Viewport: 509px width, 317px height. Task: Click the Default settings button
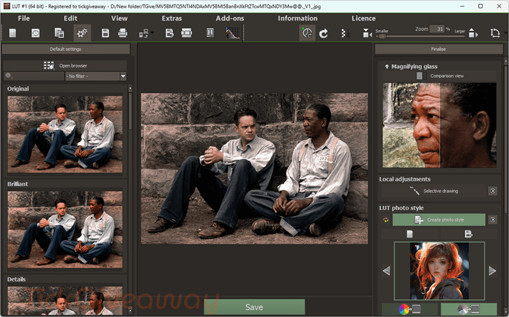click(x=66, y=49)
